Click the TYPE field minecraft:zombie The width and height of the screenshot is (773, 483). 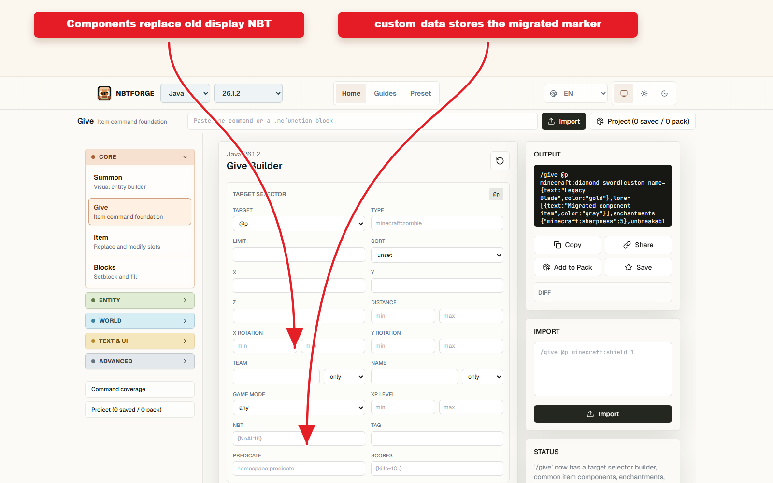point(437,223)
